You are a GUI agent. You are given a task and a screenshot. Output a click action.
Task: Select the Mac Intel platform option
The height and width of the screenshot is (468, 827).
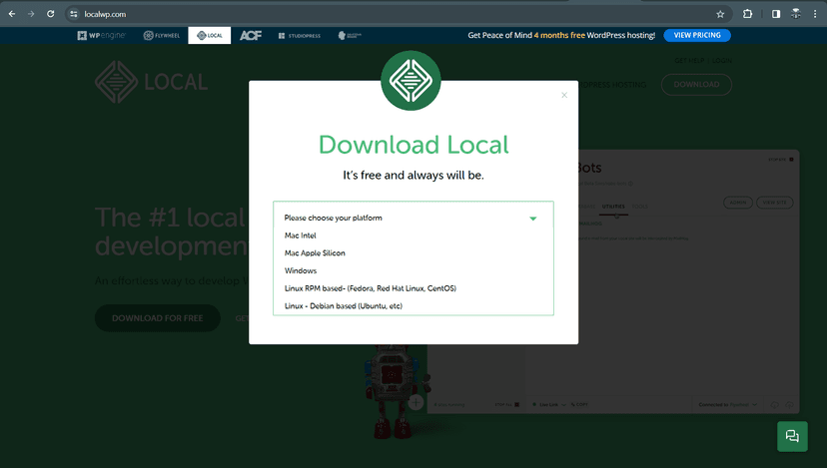(x=300, y=235)
